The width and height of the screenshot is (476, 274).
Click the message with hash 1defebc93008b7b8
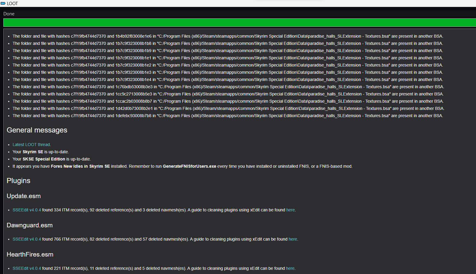[228, 116]
